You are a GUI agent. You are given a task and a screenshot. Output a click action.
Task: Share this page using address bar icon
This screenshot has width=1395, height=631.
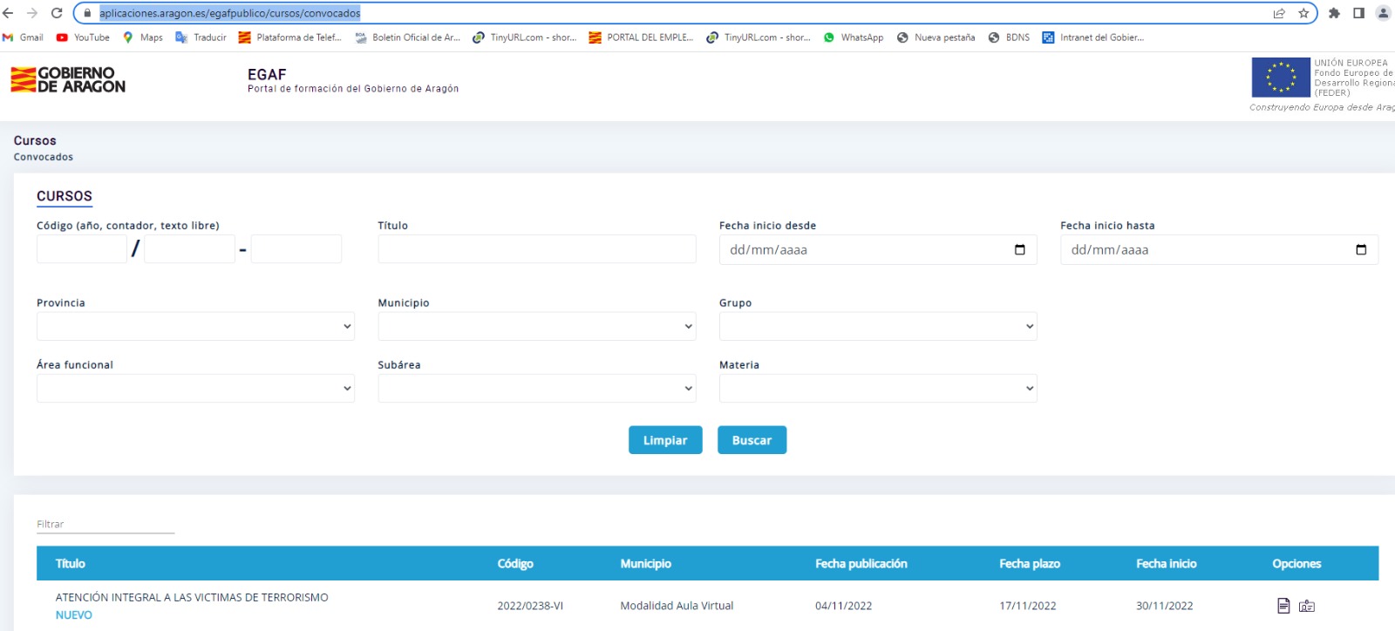point(1279,13)
